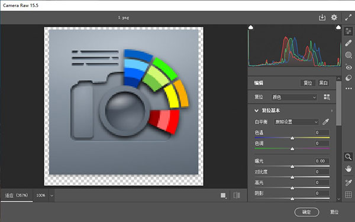Click the 对比度 value field
Viewport: 355px width, 222px height.
[x=322, y=172]
